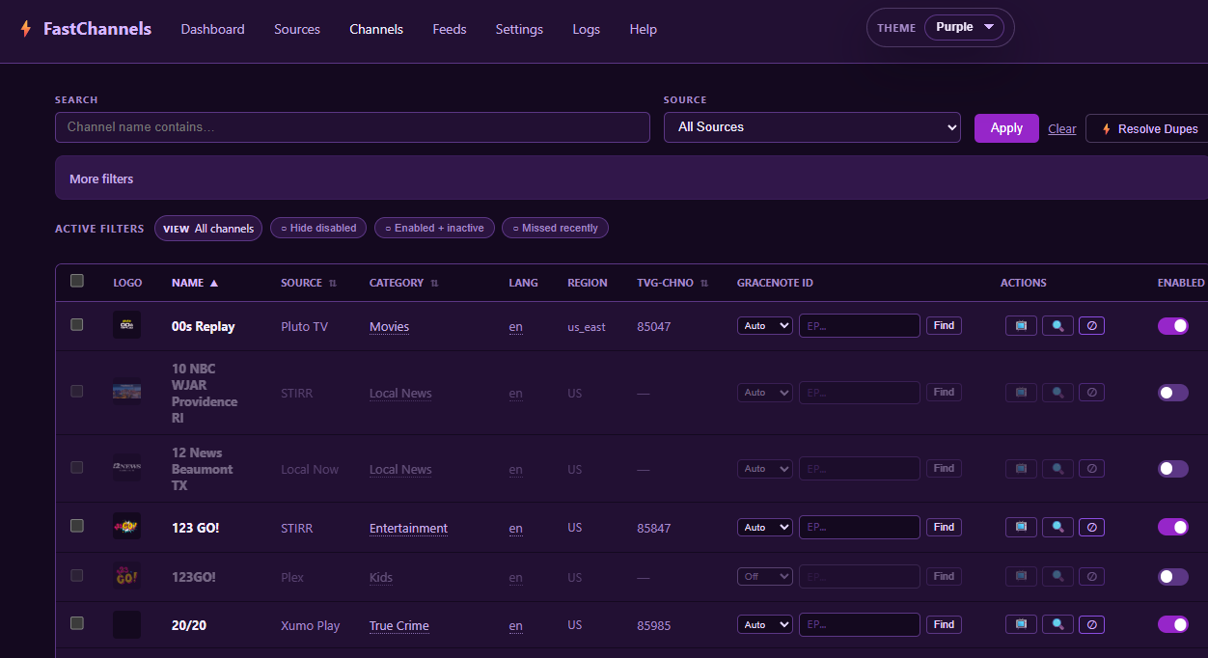This screenshot has height=658, width=1208.
Task: Click the TV icon in the 20/20 row
Action: pyautogui.click(x=1021, y=625)
